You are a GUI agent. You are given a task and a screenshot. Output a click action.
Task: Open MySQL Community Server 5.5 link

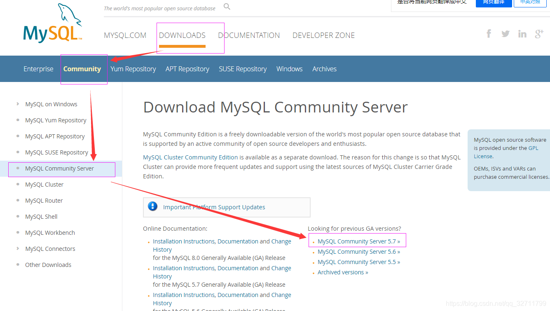point(359,262)
